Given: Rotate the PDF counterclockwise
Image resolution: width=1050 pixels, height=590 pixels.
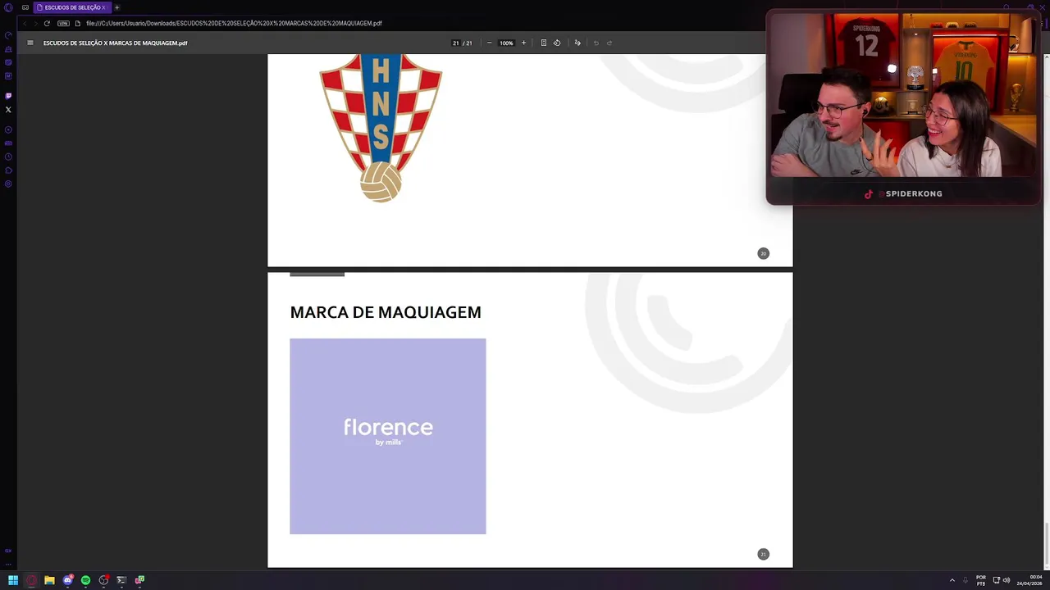Looking at the screenshot, I should [x=557, y=43].
